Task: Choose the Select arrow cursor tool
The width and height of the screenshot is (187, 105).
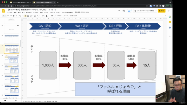Action: [x=25, y=16]
